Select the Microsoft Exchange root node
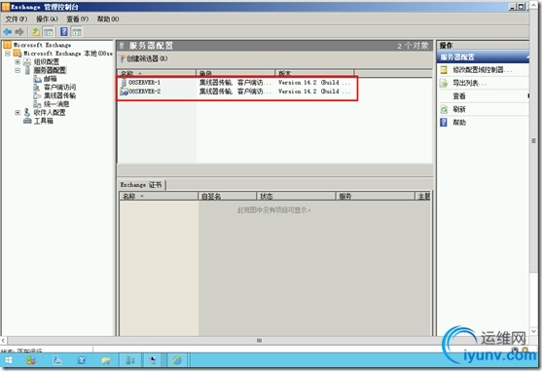This screenshot has height=371, width=542. [42, 45]
